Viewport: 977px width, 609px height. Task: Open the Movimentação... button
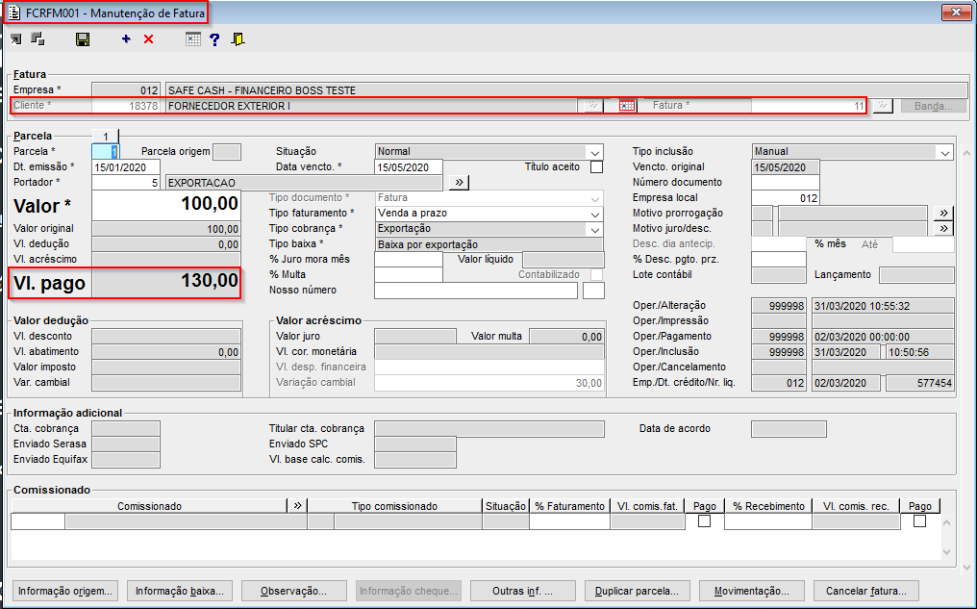751,591
